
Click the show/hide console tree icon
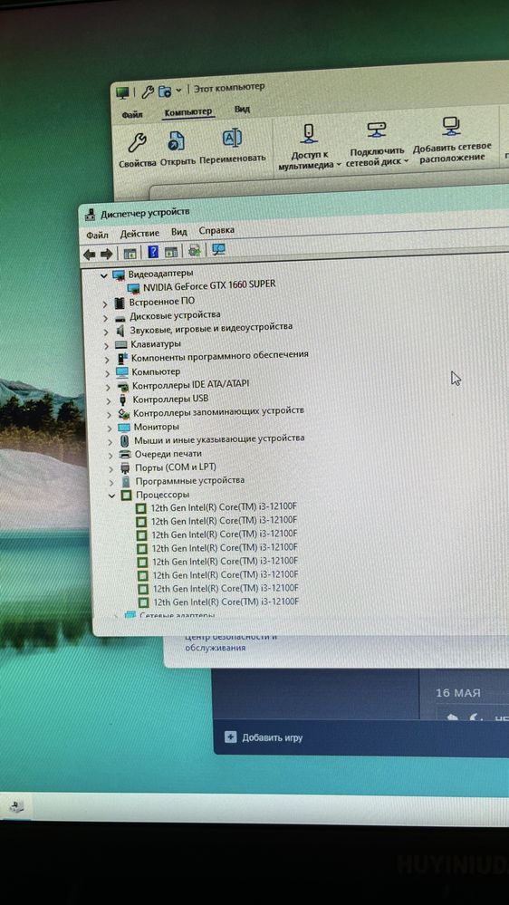coord(130,254)
